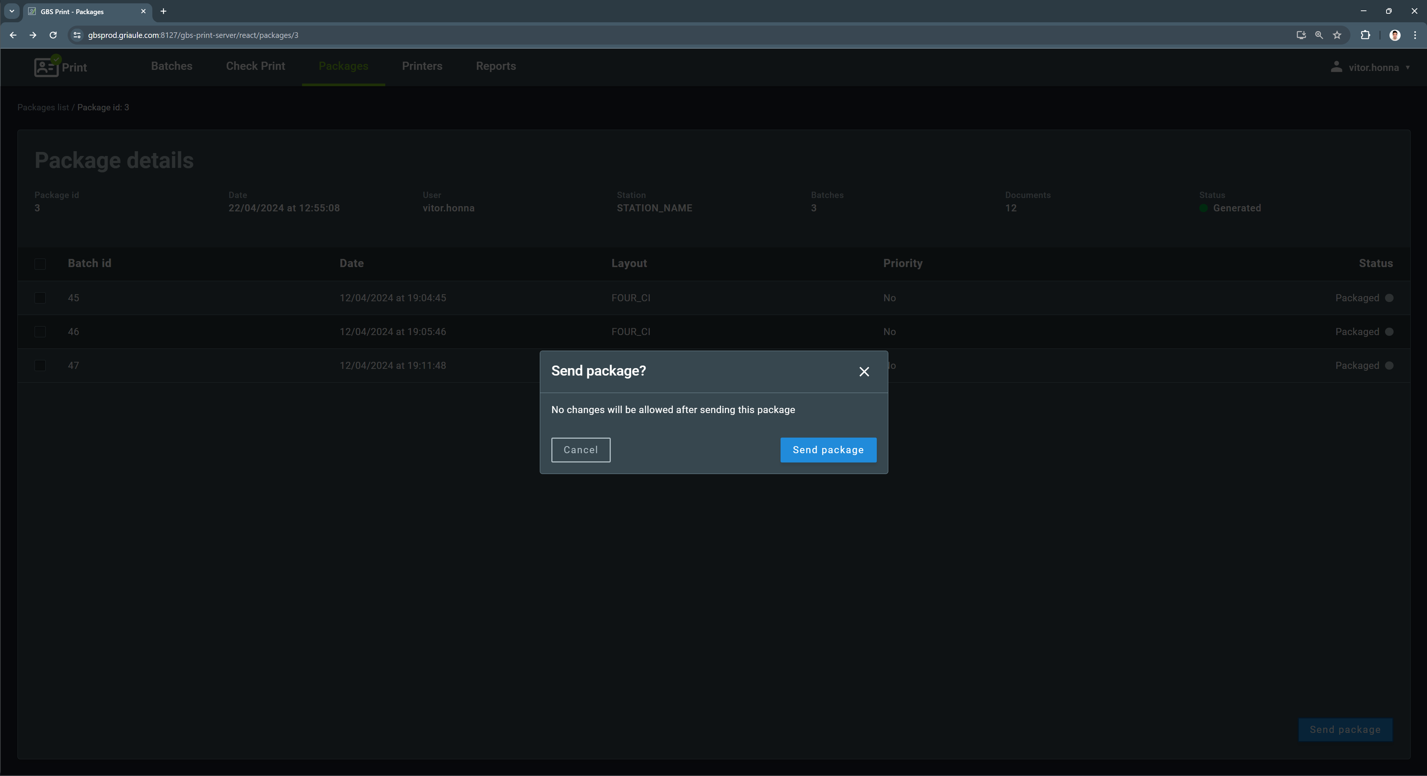This screenshot has height=776, width=1427.
Task: Confirm with blue Send package button in dialog
Action: pyautogui.click(x=828, y=450)
